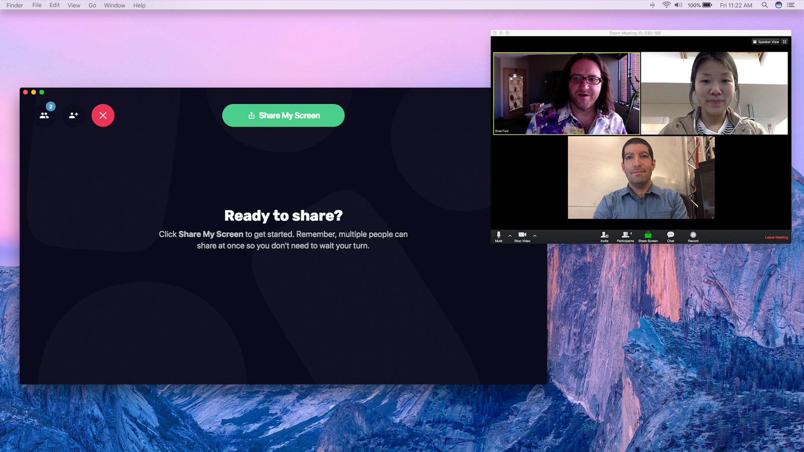The height and width of the screenshot is (452, 804).
Task: Open the Window menu
Action: pos(115,5)
